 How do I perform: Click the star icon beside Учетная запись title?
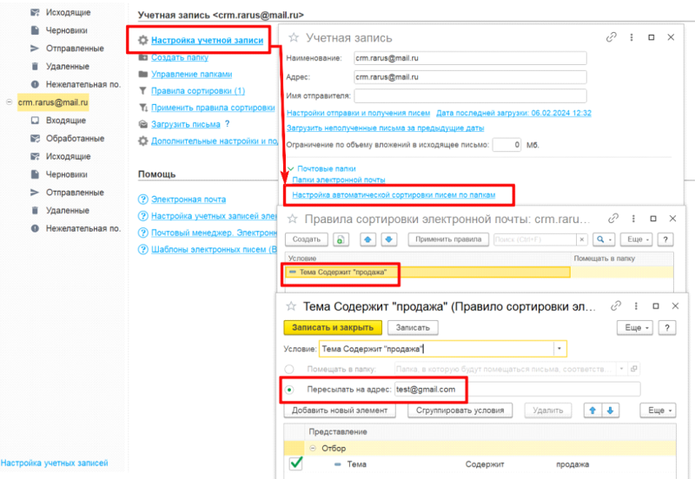coord(294,37)
